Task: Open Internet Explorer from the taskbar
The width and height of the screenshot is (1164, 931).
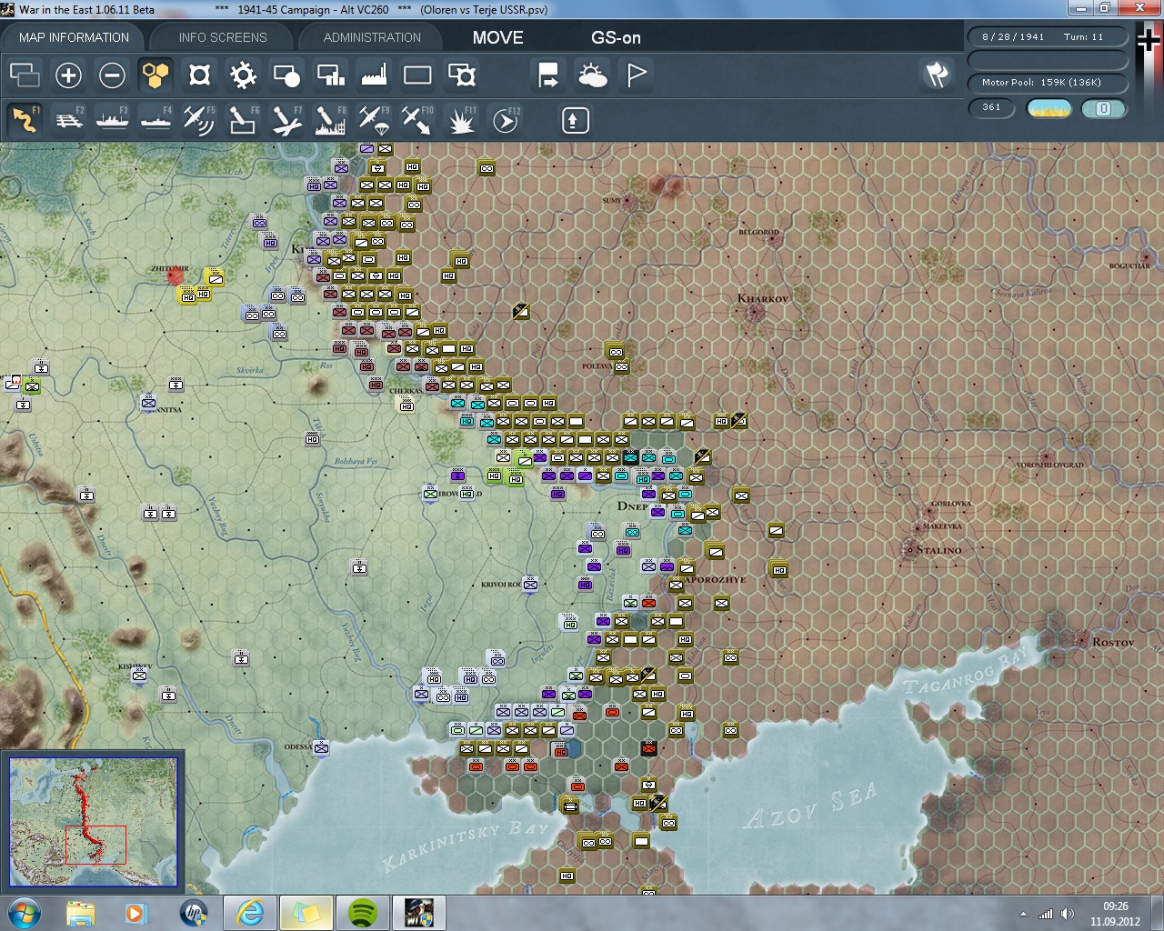Action: pos(250,913)
